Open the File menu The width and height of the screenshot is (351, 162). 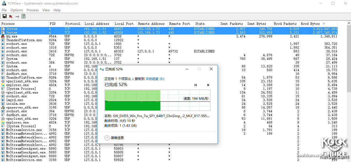4,10
